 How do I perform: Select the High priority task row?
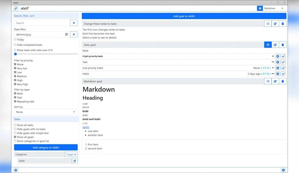[x=93, y=56]
